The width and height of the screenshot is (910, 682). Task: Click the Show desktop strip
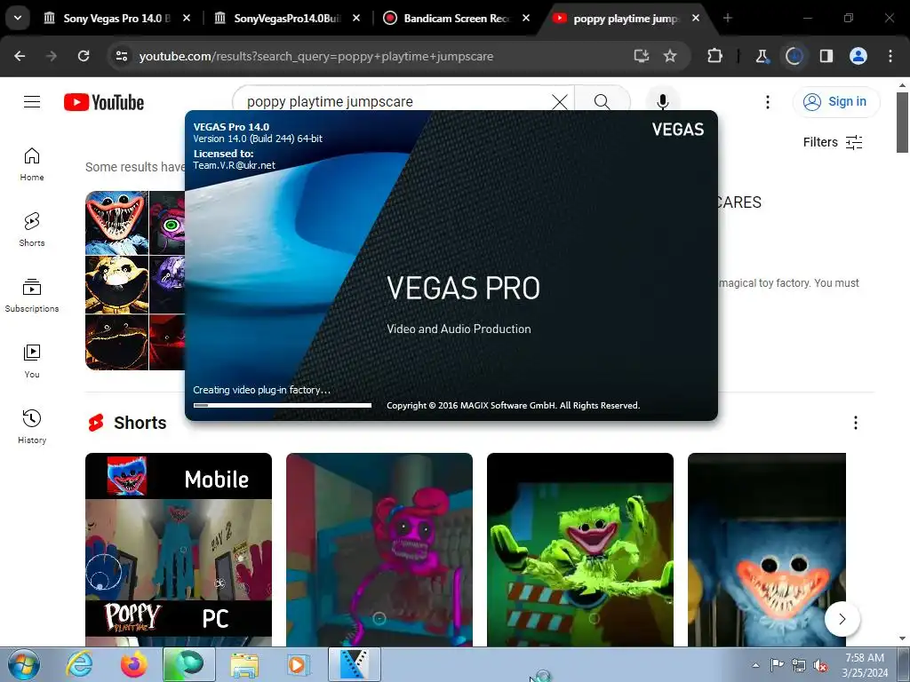click(903, 664)
